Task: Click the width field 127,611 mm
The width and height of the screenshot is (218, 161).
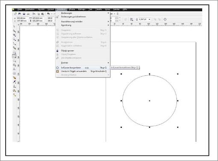Action: tap(38, 18)
